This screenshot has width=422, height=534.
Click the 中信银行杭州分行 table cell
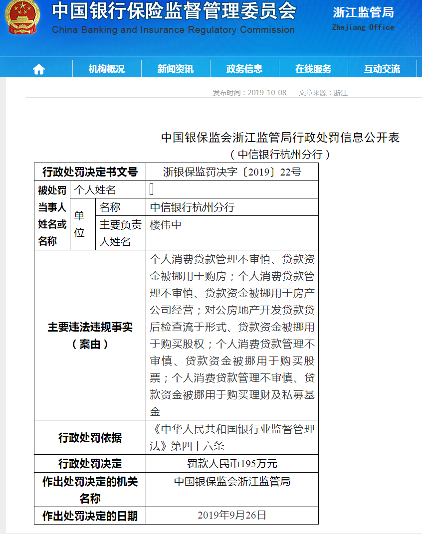pos(232,207)
